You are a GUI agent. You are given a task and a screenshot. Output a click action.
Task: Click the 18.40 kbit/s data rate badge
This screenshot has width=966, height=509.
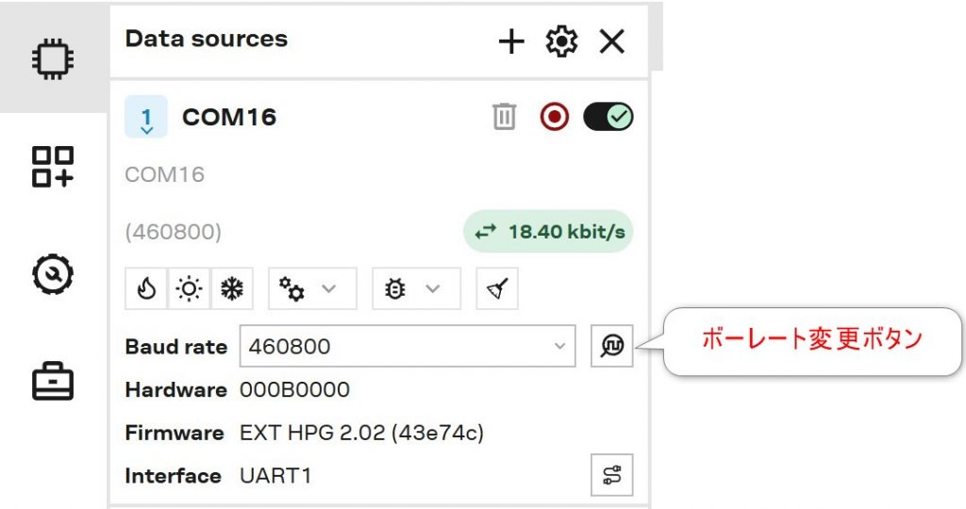click(x=548, y=231)
